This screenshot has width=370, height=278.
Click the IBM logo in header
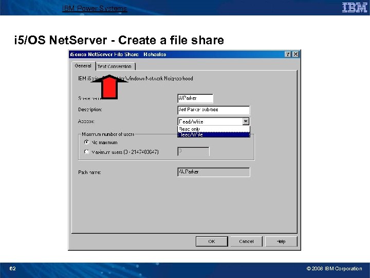click(355, 8)
